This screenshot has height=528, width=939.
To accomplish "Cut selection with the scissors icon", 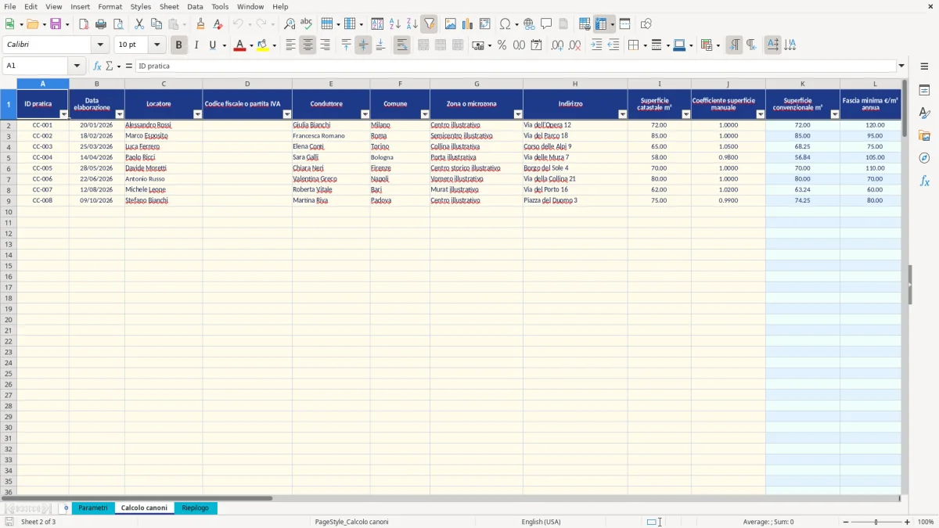I will coord(139,24).
